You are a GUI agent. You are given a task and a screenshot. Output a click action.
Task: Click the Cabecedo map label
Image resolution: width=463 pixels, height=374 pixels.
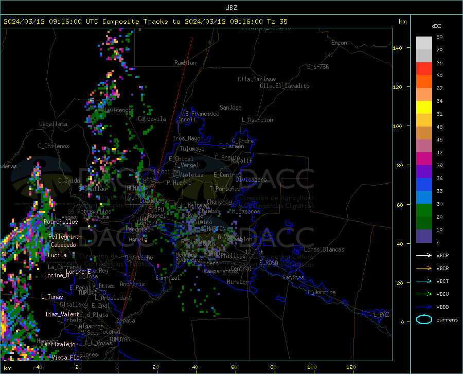tap(63, 245)
